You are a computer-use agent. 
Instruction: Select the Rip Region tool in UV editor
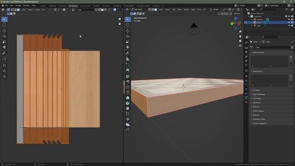click(x=4, y=59)
